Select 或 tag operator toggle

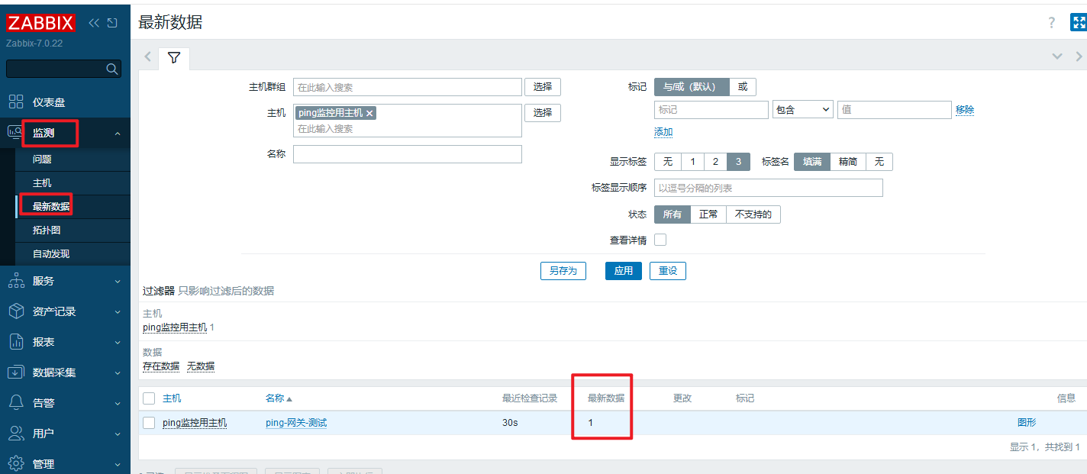click(742, 87)
